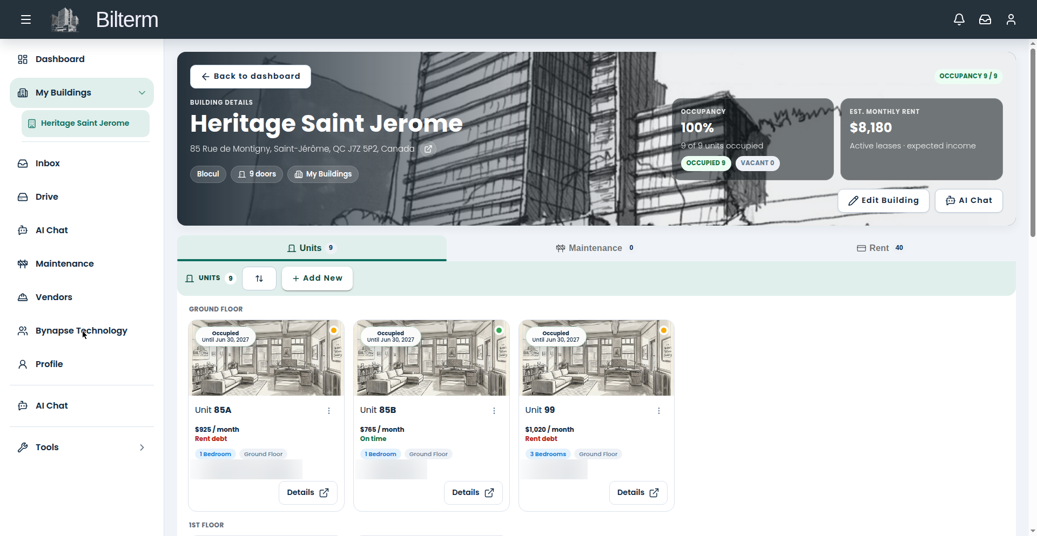Open the hamburger menu icon
This screenshot has width=1037, height=536.
[26, 19]
